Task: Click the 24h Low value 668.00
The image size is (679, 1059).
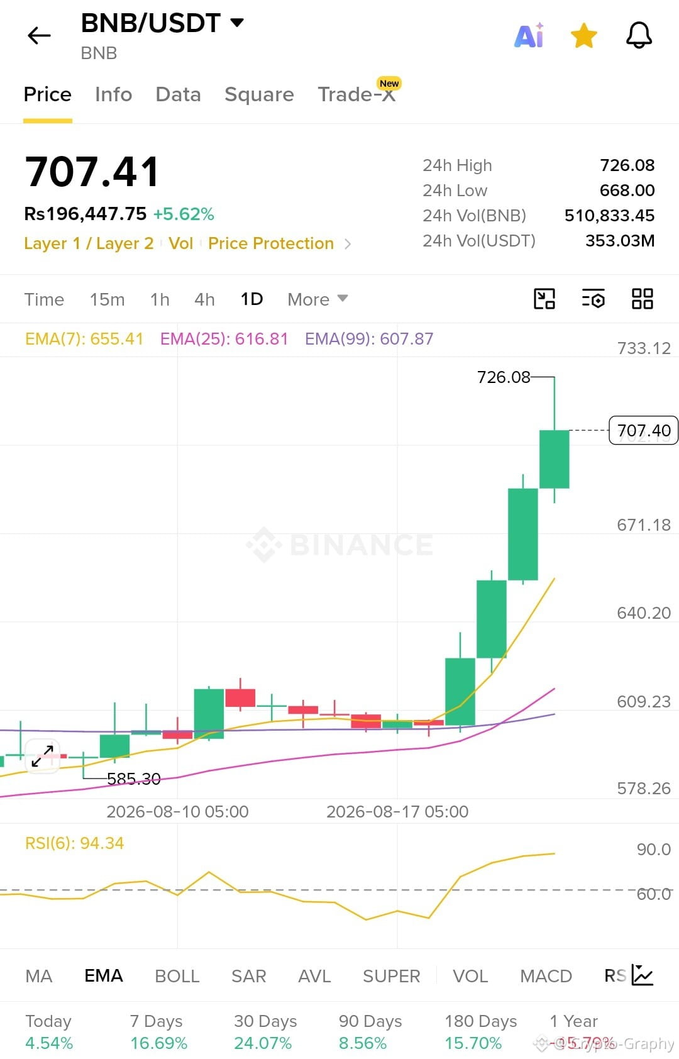Action: 627,191
